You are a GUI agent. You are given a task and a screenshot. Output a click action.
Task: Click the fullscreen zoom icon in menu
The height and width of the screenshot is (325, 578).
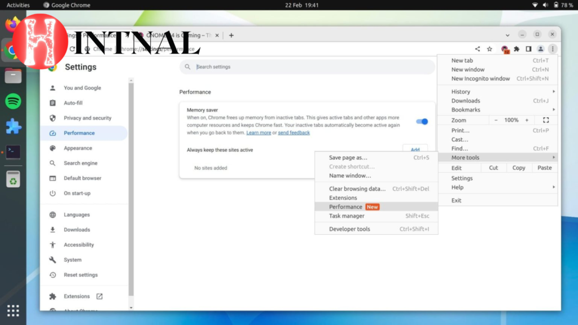coord(546,120)
